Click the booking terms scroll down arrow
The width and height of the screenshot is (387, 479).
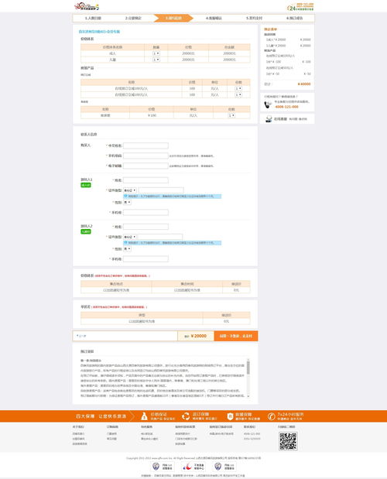pyautogui.click(x=248, y=396)
